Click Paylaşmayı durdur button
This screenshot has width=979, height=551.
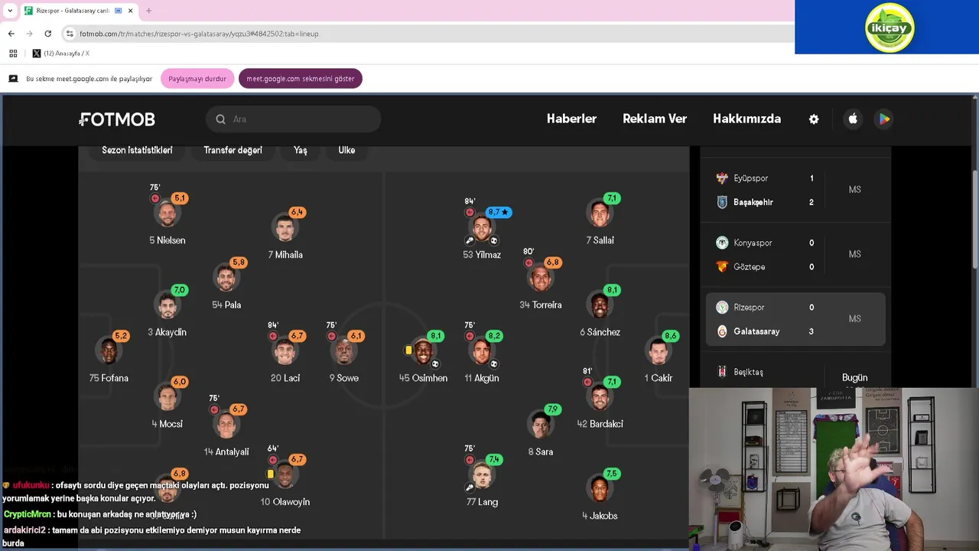[x=197, y=79]
